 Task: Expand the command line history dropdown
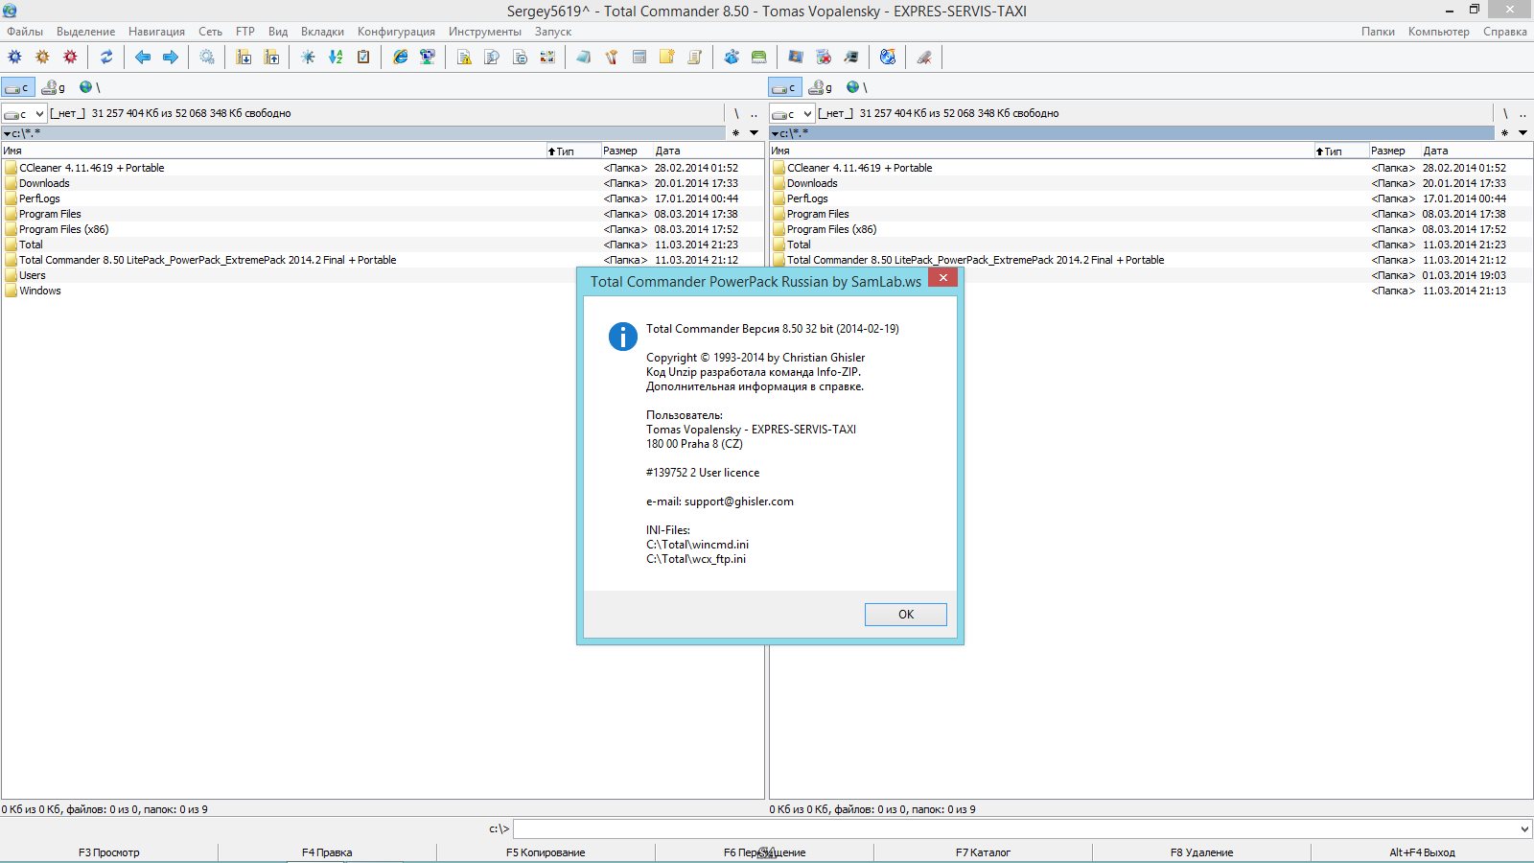click(x=1524, y=828)
